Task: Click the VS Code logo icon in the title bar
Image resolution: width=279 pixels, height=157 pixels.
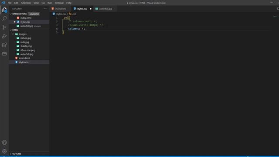Action: [x=3, y=3]
